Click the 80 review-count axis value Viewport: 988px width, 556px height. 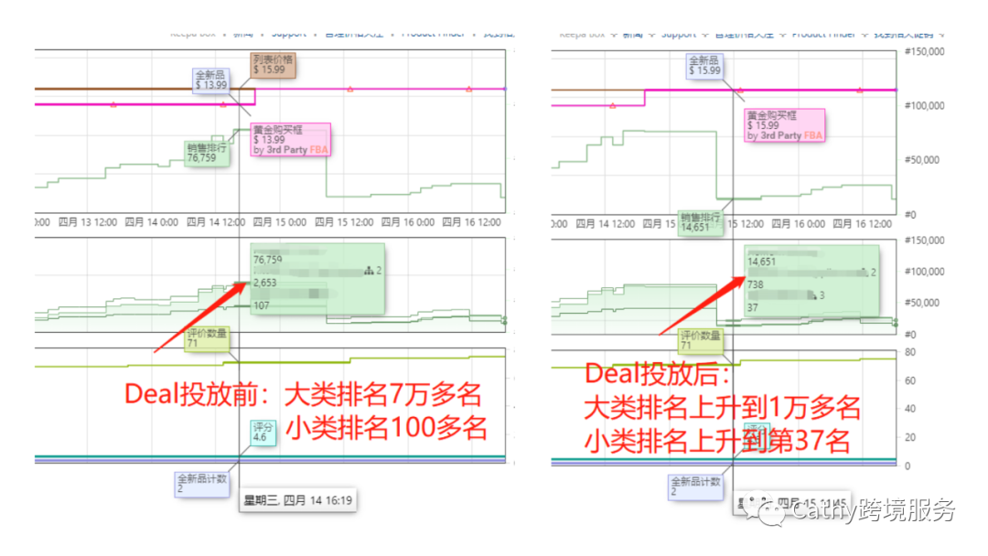click(910, 353)
